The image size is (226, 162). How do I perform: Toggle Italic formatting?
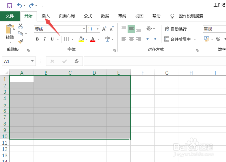45,39
